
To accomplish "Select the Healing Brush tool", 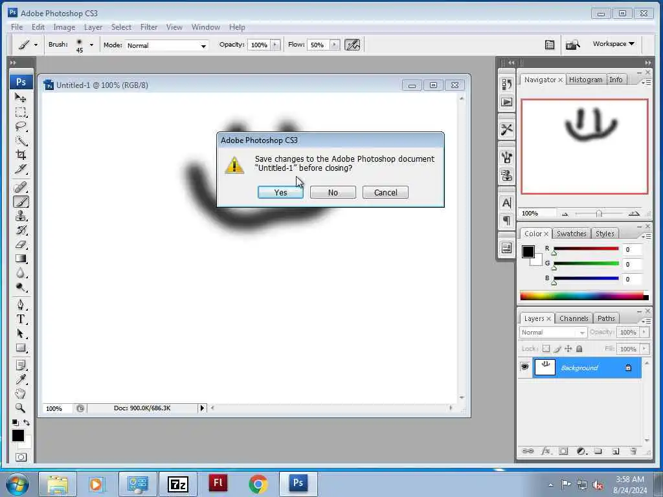I will pyautogui.click(x=20, y=187).
